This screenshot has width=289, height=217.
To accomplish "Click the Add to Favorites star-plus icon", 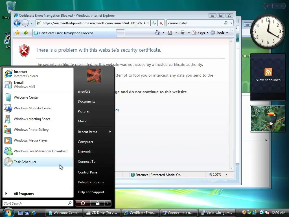I will (26, 33).
